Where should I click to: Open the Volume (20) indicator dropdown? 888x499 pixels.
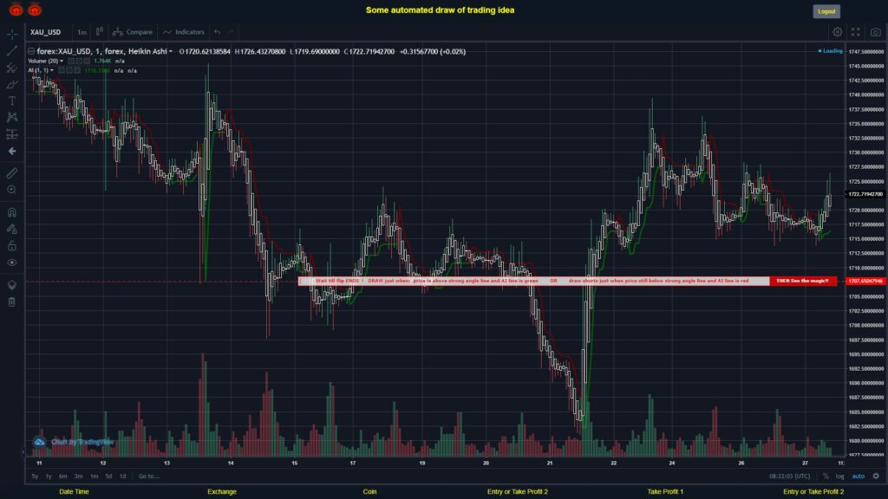click(62, 62)
